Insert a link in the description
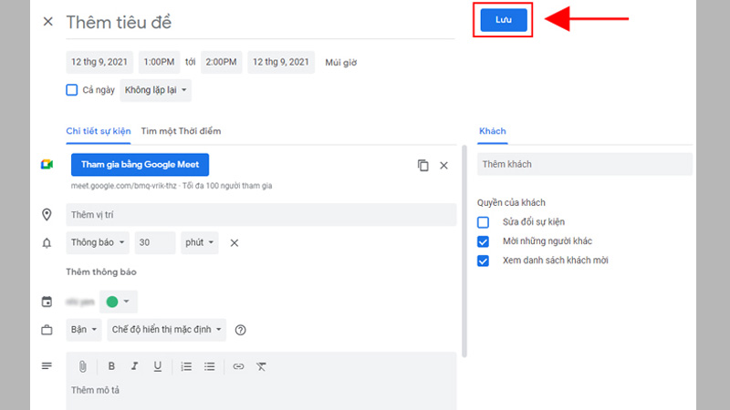Viewport: 730px width, 410px height. pyautogui.click(x=238, y=366)
